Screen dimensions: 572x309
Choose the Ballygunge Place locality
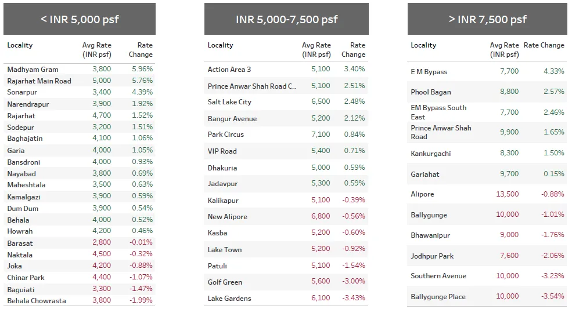click(x=438, y=297)
